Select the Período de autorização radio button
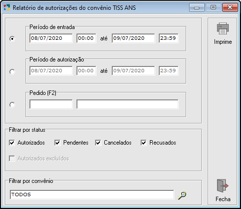Image resolution: width=241 pixels, height=209 pixels. 12,72
